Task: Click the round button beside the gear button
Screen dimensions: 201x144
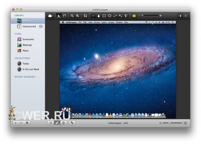Action: tap(27, 123)
